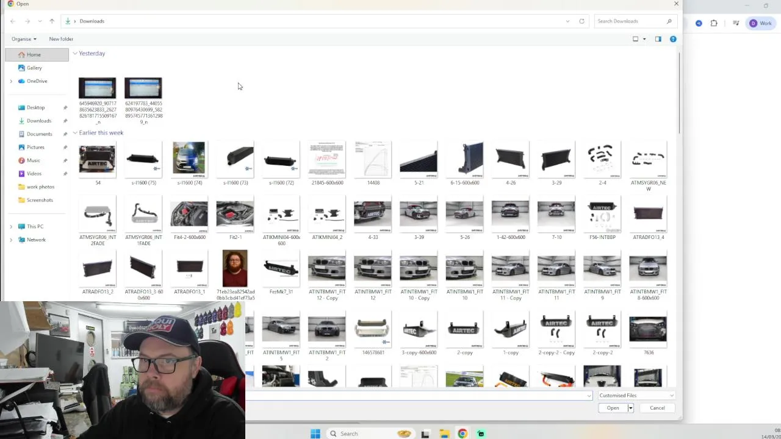Open Chrome from the taskbar
The image size is (781, 439).
(462, 434)
